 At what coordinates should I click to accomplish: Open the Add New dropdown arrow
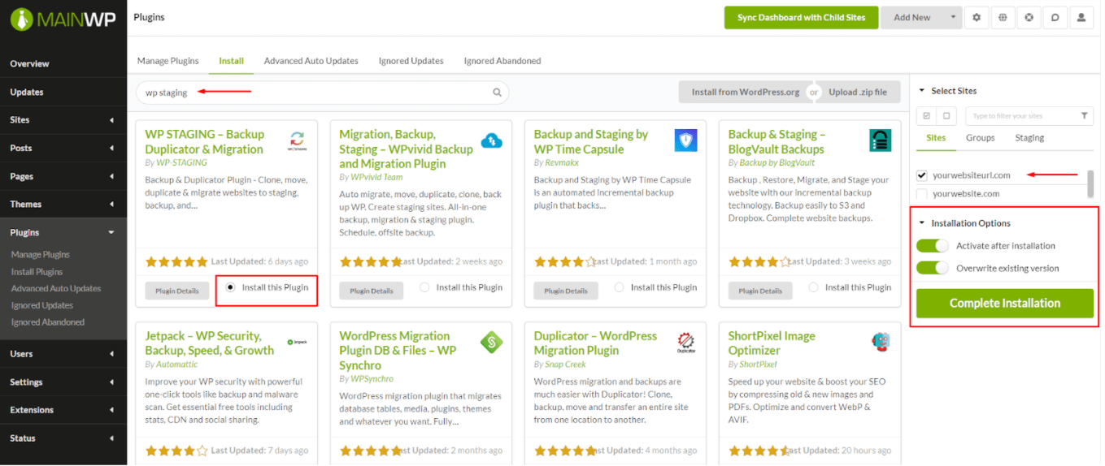pos(952,17)
